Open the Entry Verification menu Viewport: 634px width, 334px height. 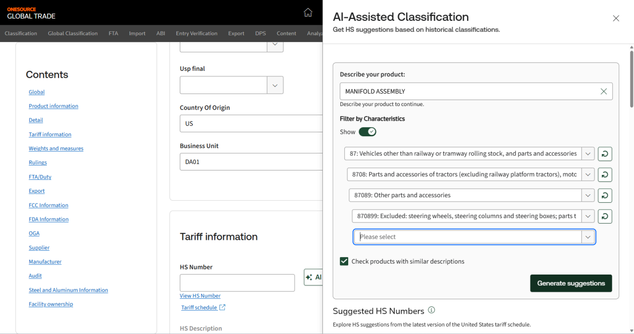197,33
